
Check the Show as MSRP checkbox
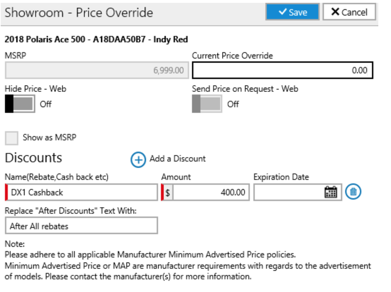[x=12, y=138]
